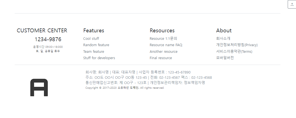296x118 pixels.
Task: Visit the Final resource link
Action: click(161, 58)
